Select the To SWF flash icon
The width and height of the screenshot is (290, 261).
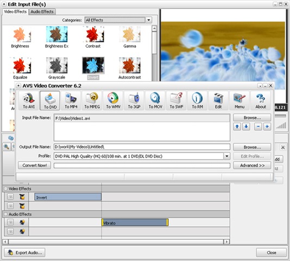pos(176,101)
